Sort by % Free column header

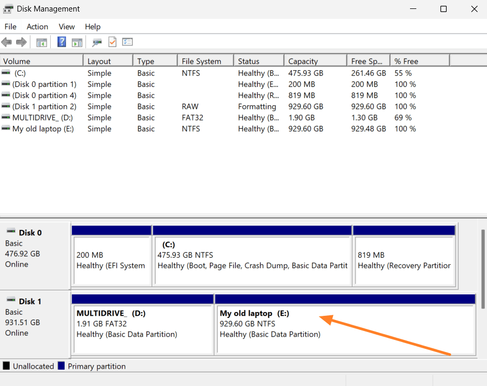click(x=420, y=61)
